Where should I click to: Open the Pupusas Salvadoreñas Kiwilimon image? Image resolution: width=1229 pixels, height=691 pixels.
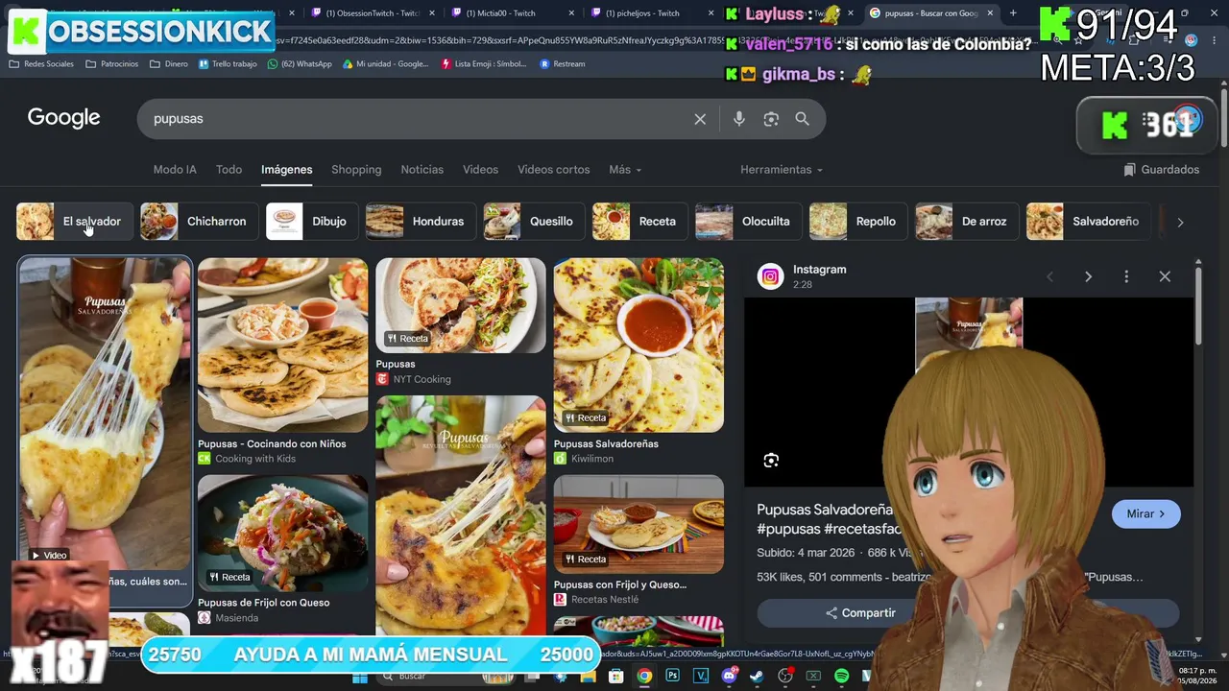[x=639, y=345]
